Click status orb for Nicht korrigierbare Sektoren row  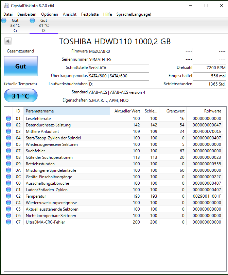coord(8,216)
